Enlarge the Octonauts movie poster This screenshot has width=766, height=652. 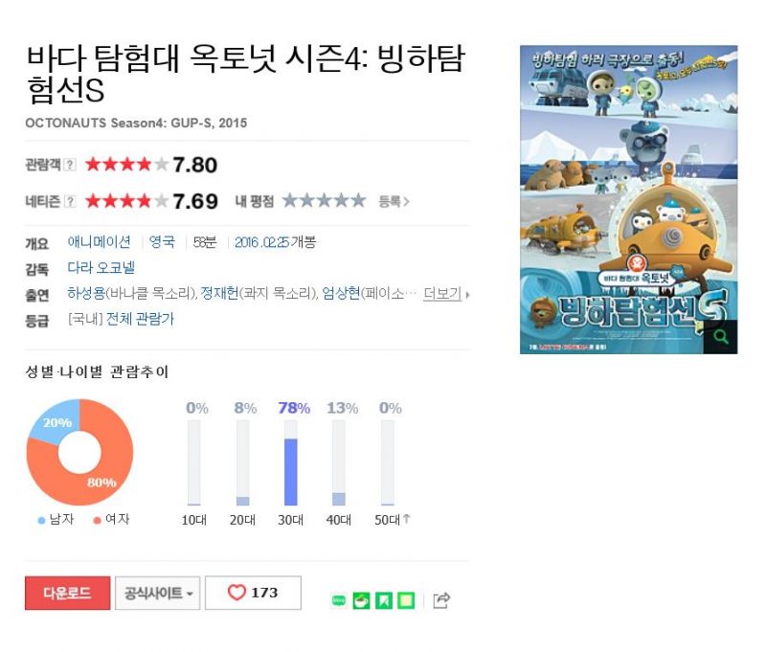(628, 199)
